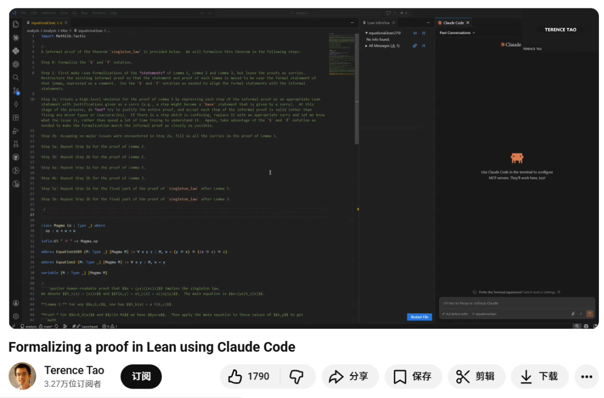Open the Selection menu
The image size is (604, 398).
(x=48, y=13)
